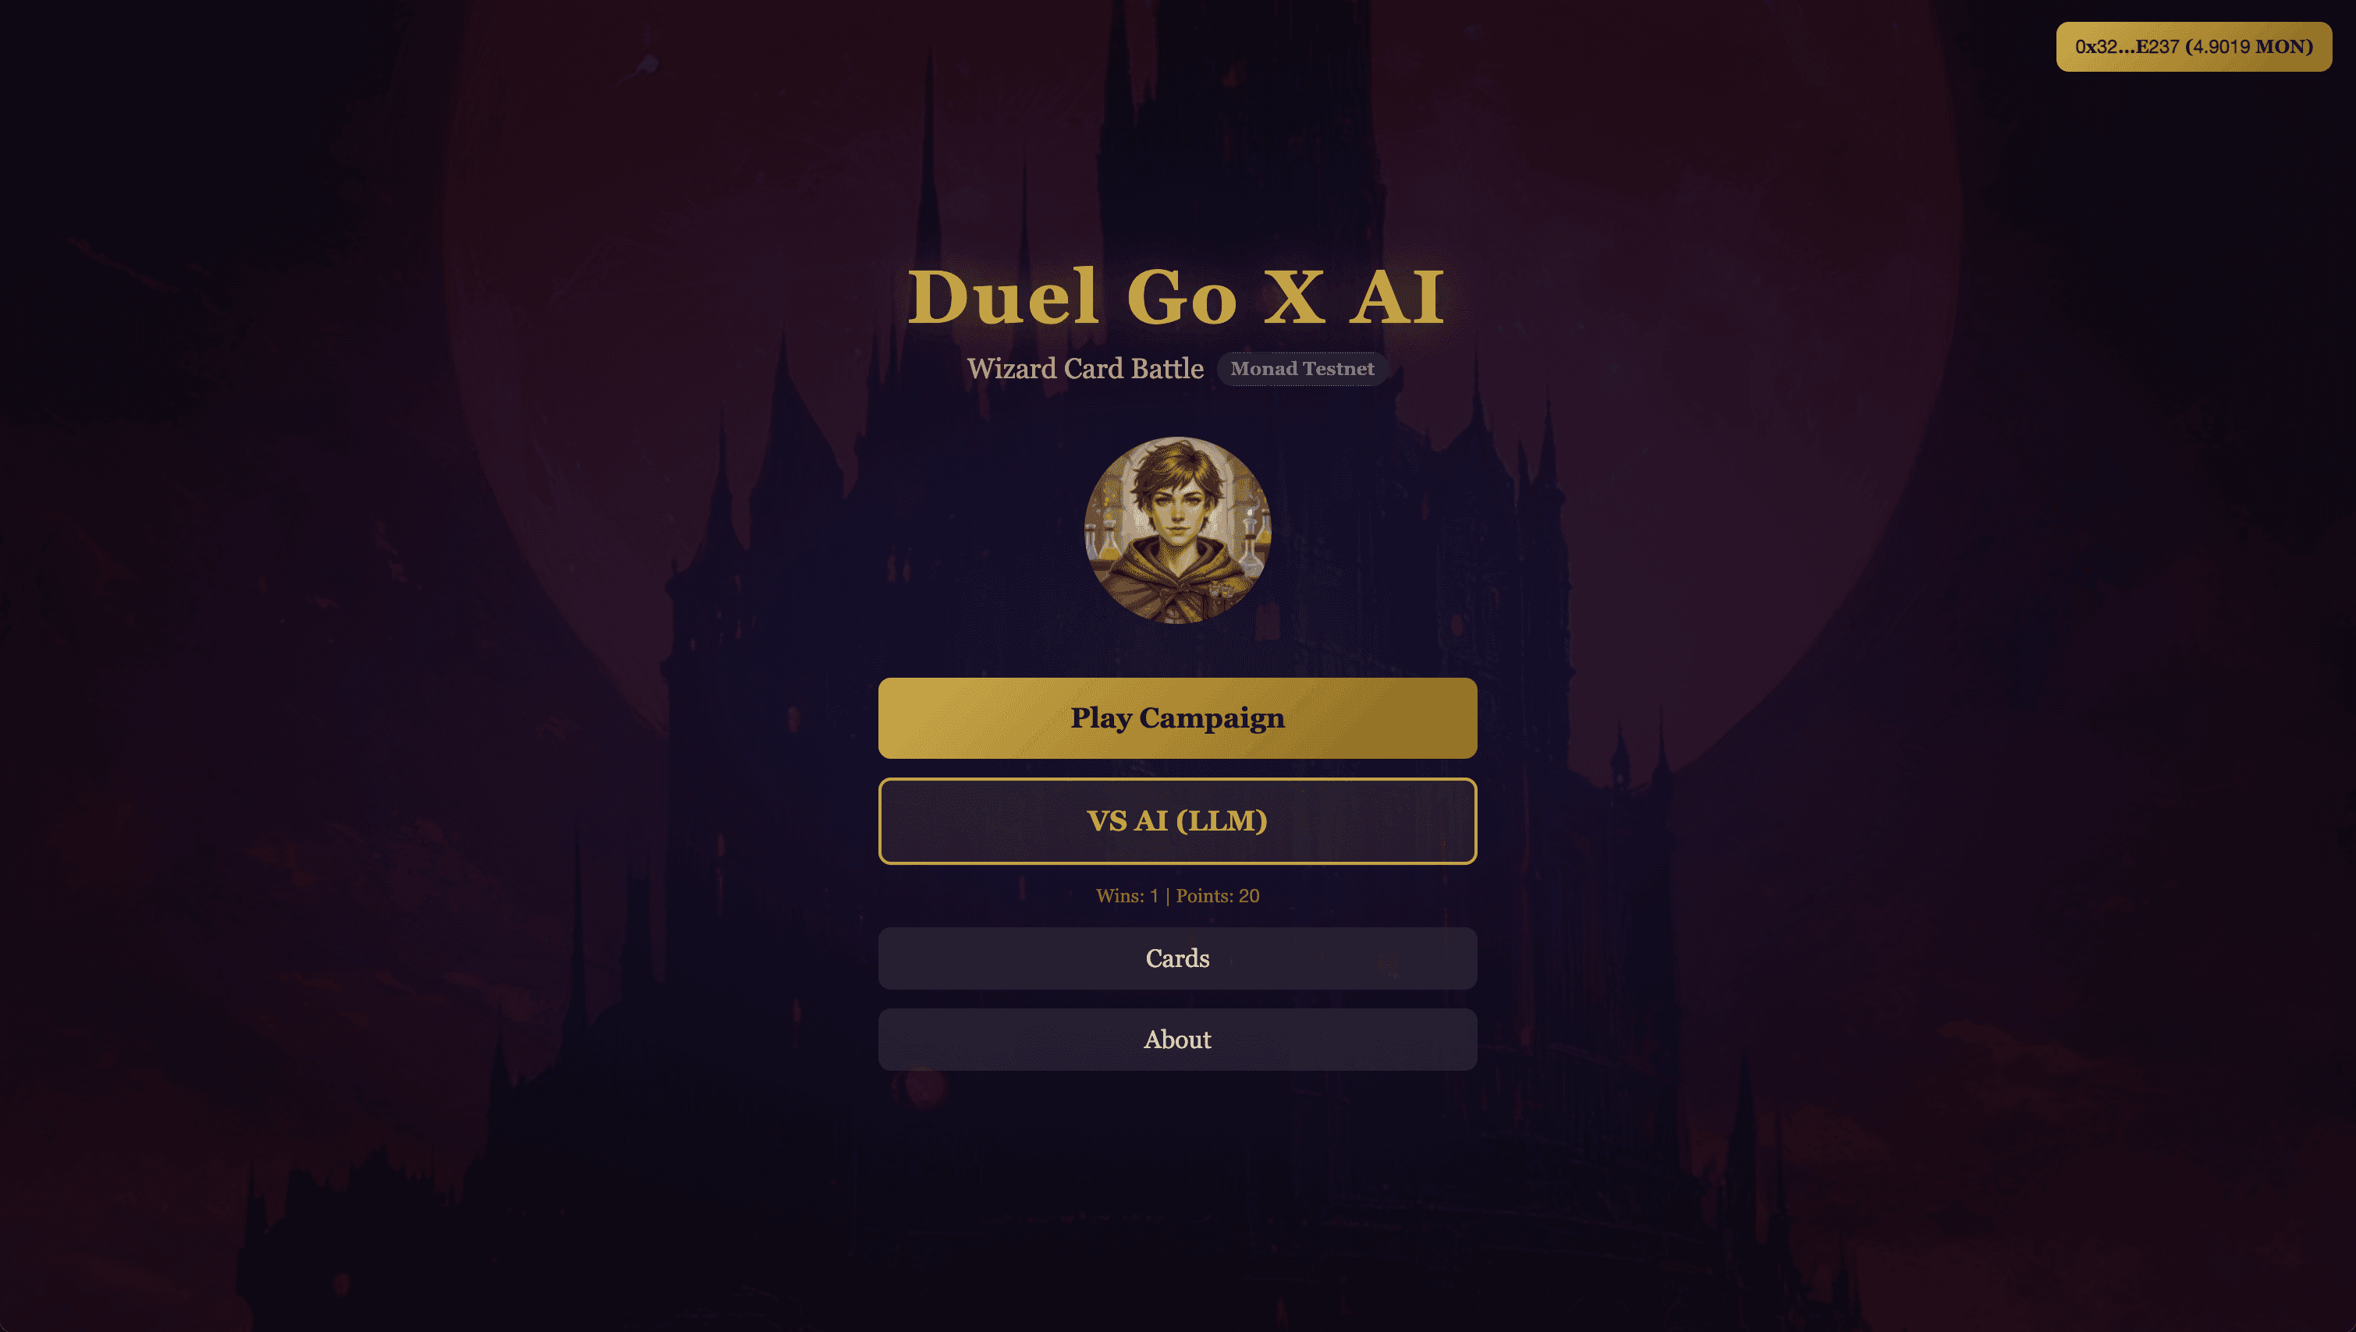This screenshot has height=1332, width=2356.
Task: Click the 0x32...E237 address text
Action: point(2127,47)
